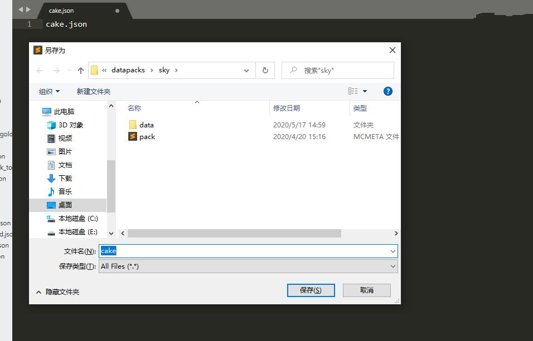This screenshot has width=533, height=341.
Task: Click file list scroll right arrow
Action: click(x=396, y=234)
